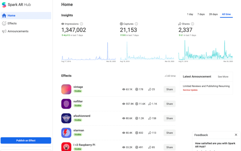This screenshot has height=151, width=241.
Task: Click the shares arrow in nofilter row
Action: pos(150,104)
